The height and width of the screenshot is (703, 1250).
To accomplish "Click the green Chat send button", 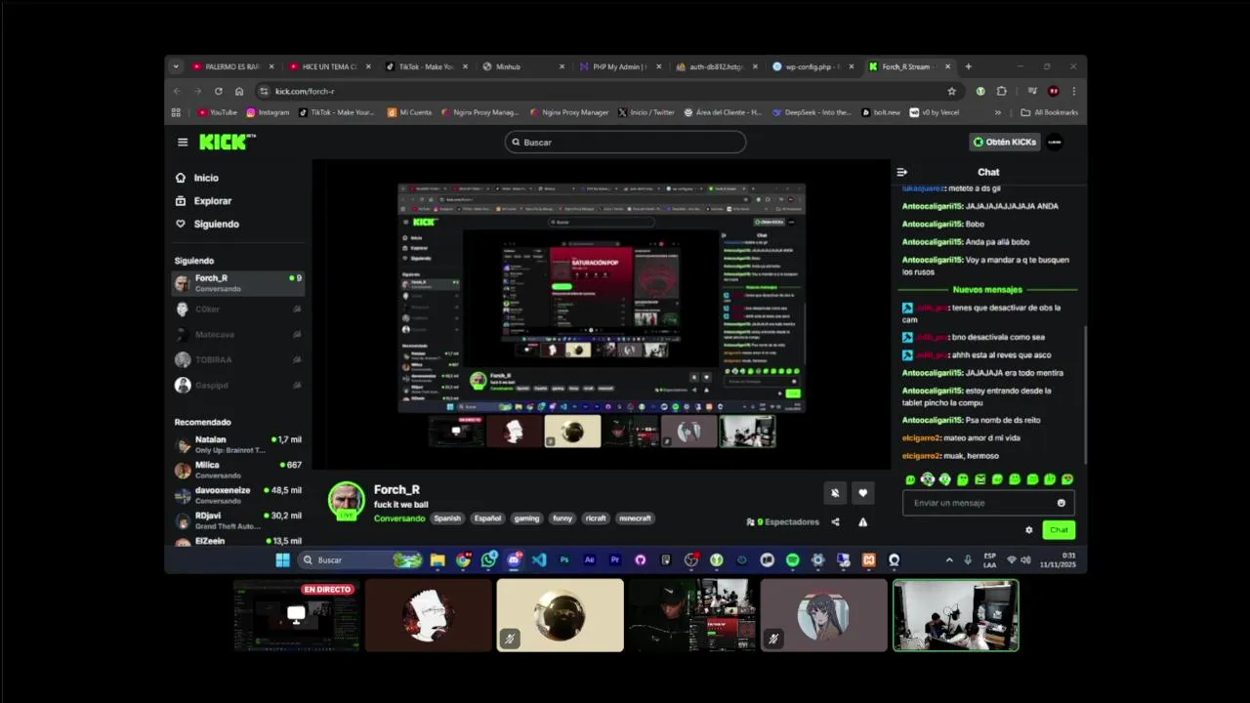I will coord(1059,530).
